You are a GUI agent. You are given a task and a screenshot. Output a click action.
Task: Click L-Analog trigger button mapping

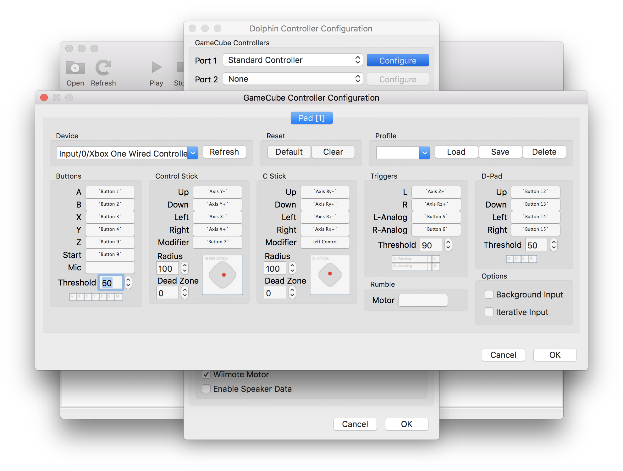(434, 216)
